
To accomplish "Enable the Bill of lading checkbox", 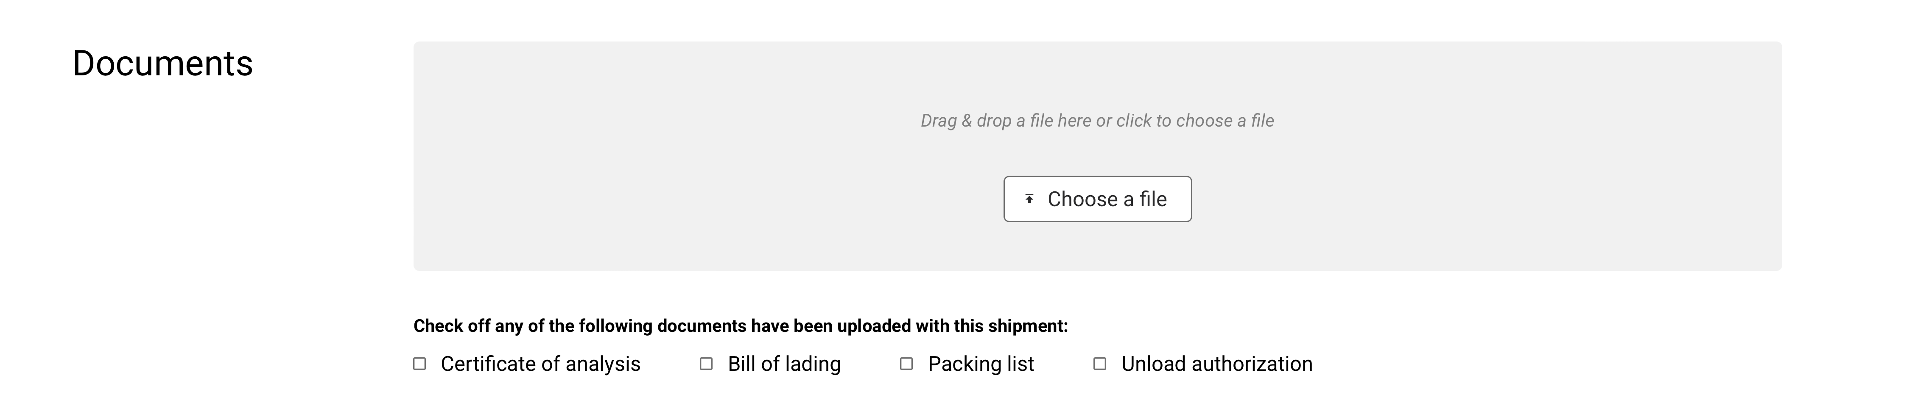I will 707,364.
